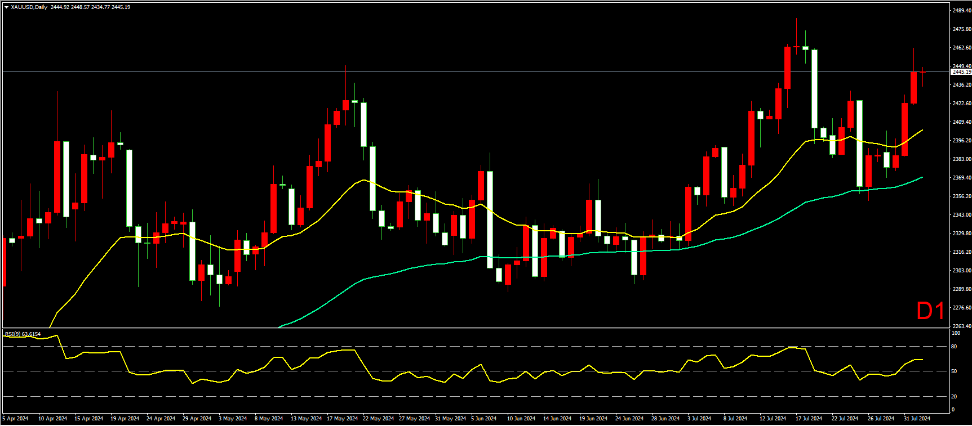Click price axis label 2289.80
972x426 pixels.
962,289
